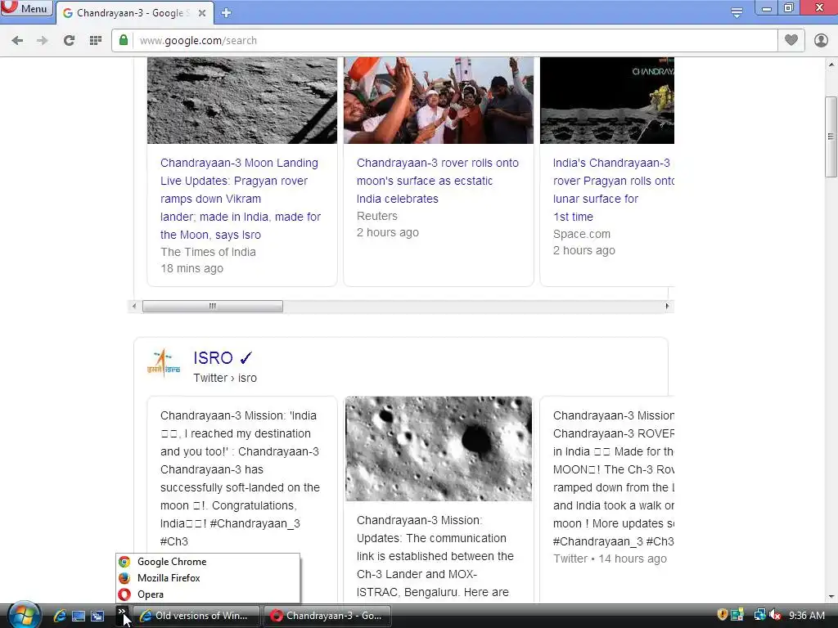
Task: Click the news carousel horizontal scroll thumb
Action: 212,306
